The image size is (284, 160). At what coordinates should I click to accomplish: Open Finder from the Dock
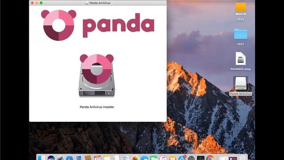pyautogui.click(x=41, y=158)
